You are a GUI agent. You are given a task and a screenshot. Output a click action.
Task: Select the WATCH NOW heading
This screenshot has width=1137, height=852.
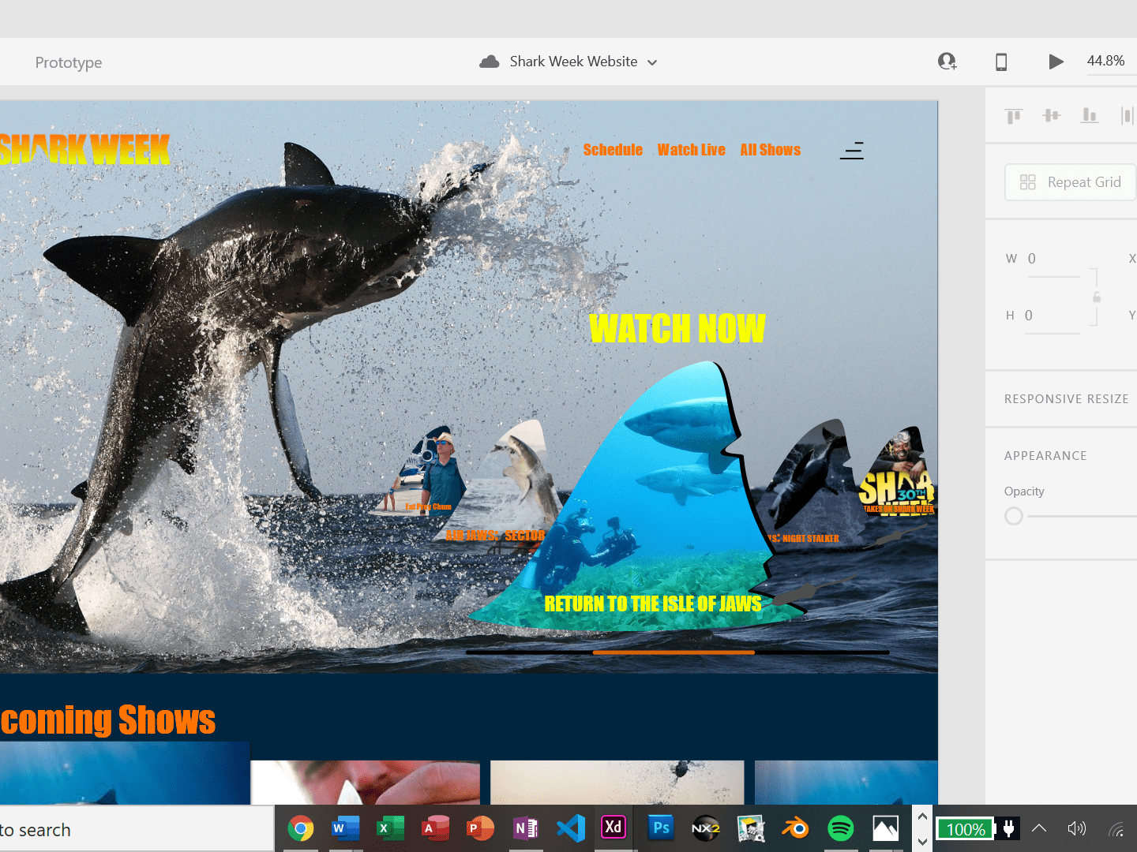pos(677,328)
